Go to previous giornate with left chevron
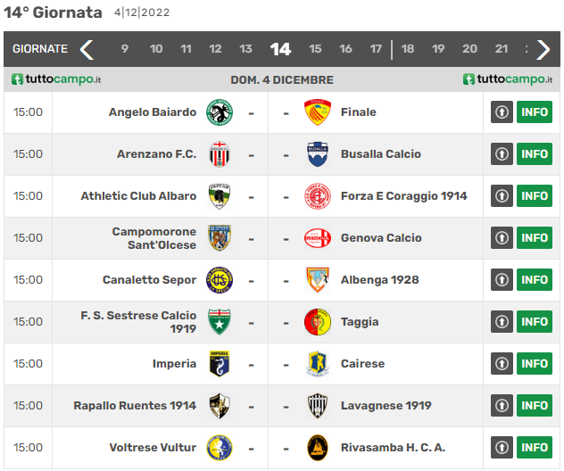564x471 pixels. point(87,49)
